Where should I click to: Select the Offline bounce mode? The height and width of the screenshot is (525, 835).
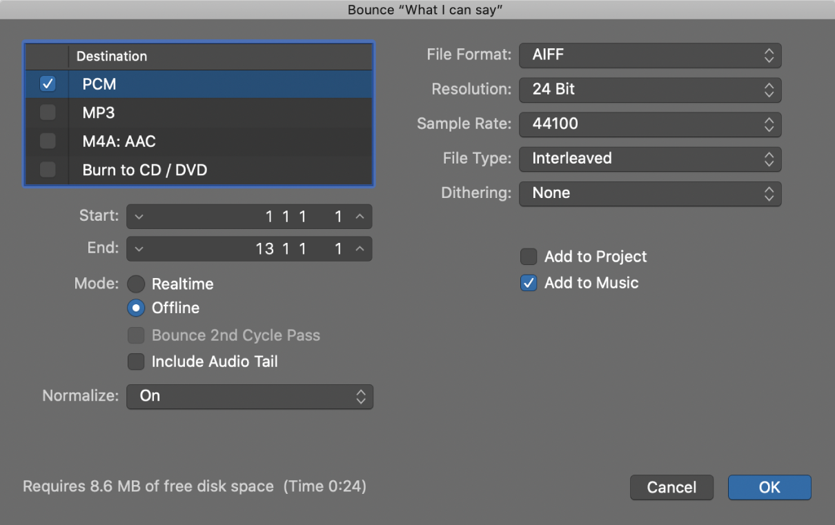pyautogui.click(x=136, y=308)
